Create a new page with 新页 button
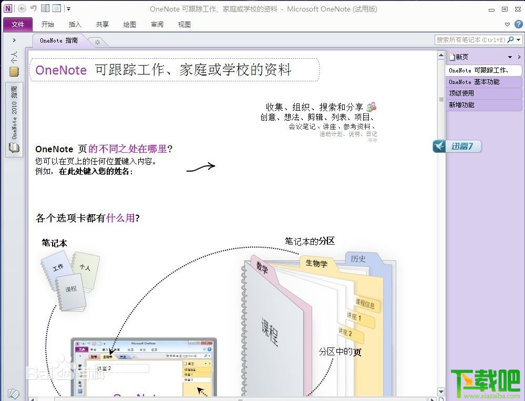 click(458, 57)
